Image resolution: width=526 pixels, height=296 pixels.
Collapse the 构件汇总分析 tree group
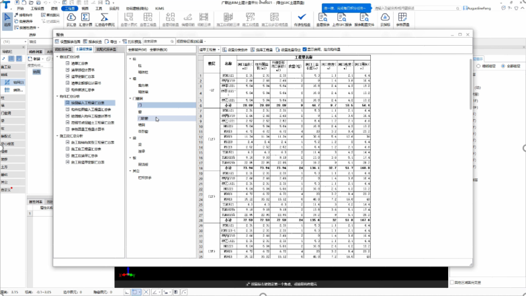58,97
